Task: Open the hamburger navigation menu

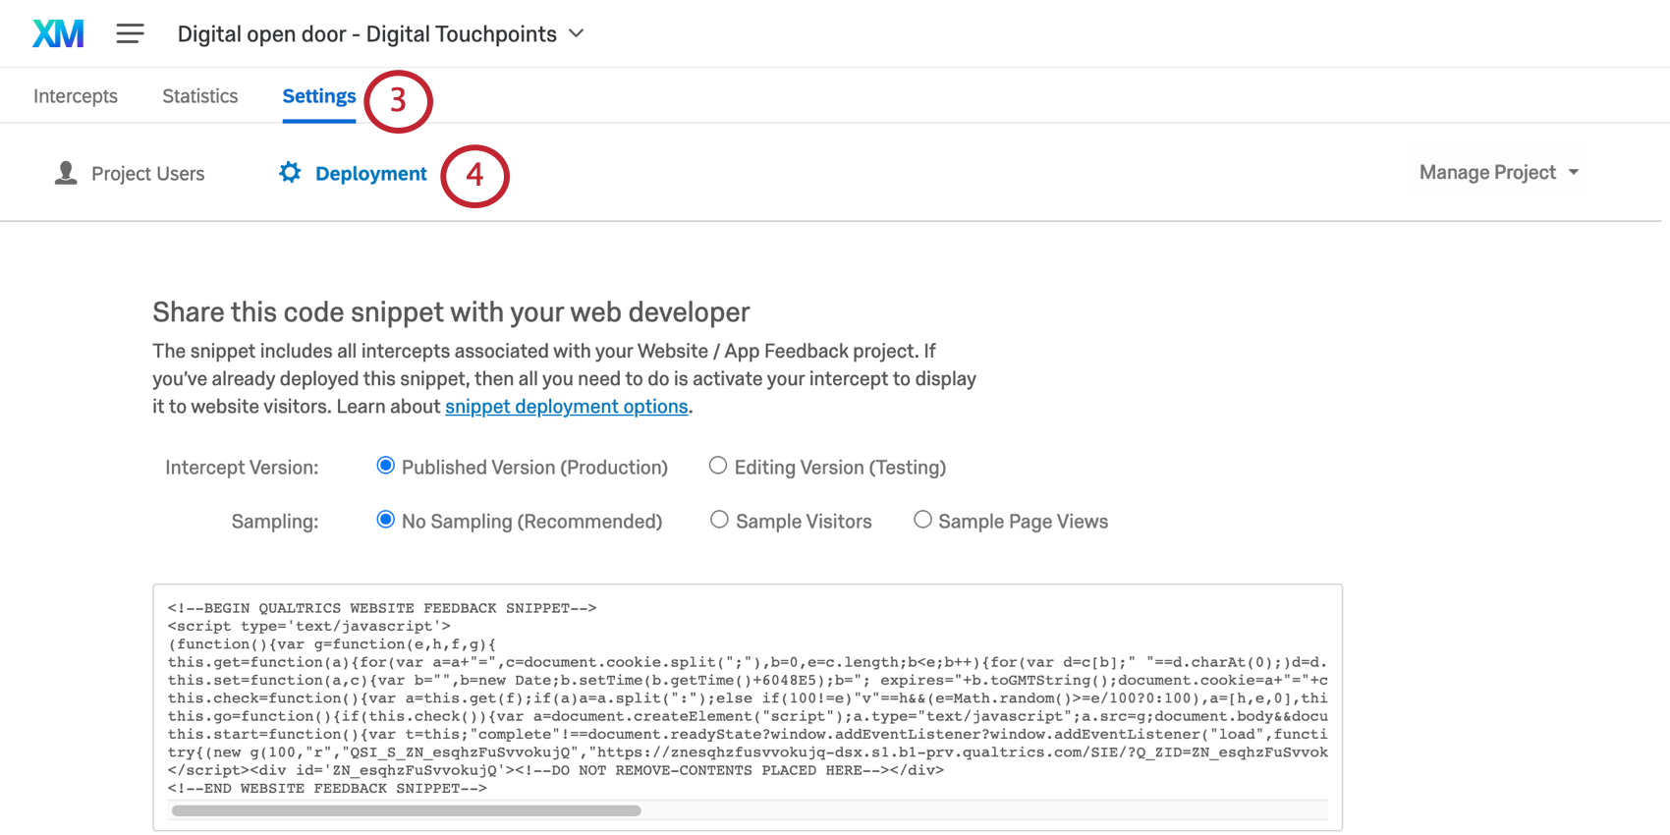Action: [x=130, y=33]
